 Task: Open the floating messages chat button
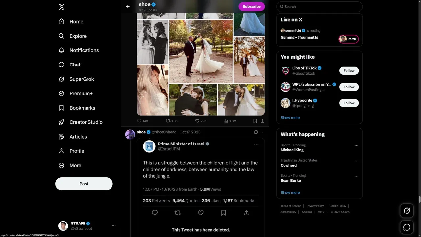click(x=407, y=227)
